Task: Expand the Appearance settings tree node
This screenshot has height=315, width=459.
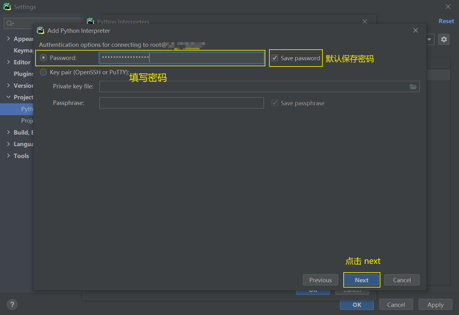Action: [x=8, y=39]
